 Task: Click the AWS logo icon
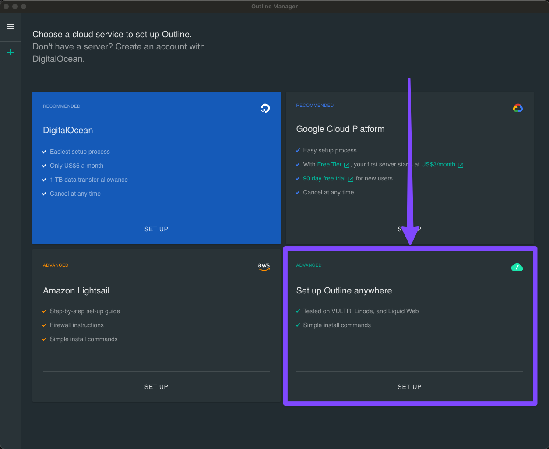(264, 267)
